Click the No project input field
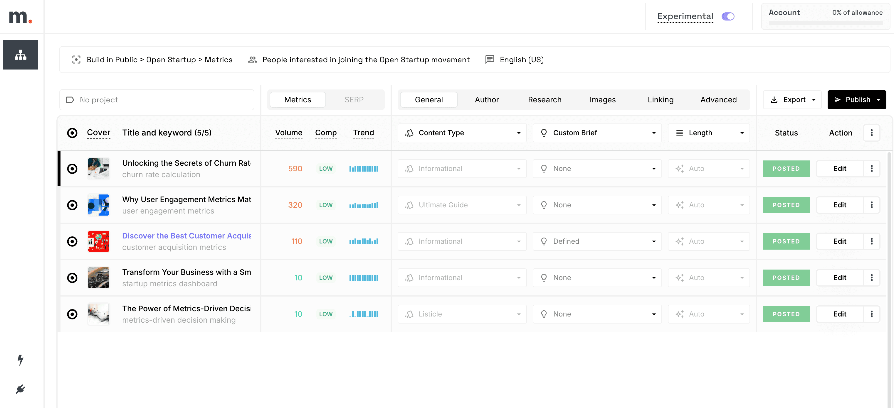This screenshot has width=894, height=408. pos(157,100)
